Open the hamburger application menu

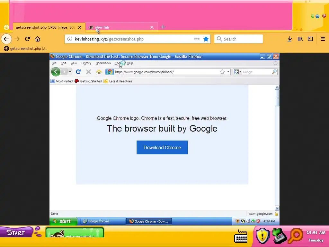pos(323,39)
